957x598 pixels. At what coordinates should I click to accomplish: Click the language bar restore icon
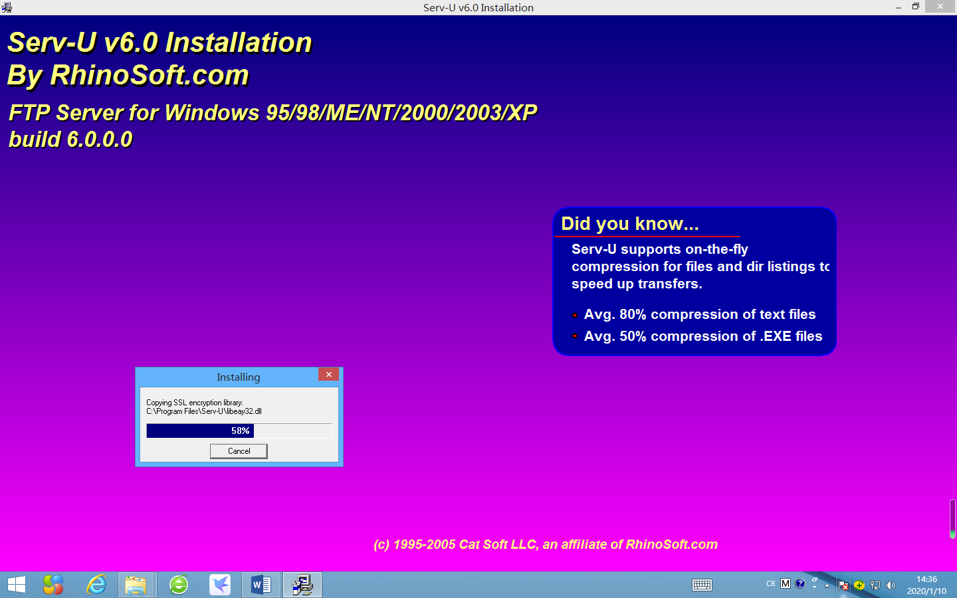(x=815, y=581)
